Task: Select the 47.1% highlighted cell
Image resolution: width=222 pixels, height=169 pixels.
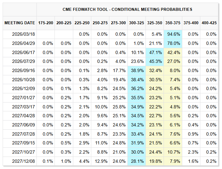Action: pyautogui.click(x=155, y=52)
